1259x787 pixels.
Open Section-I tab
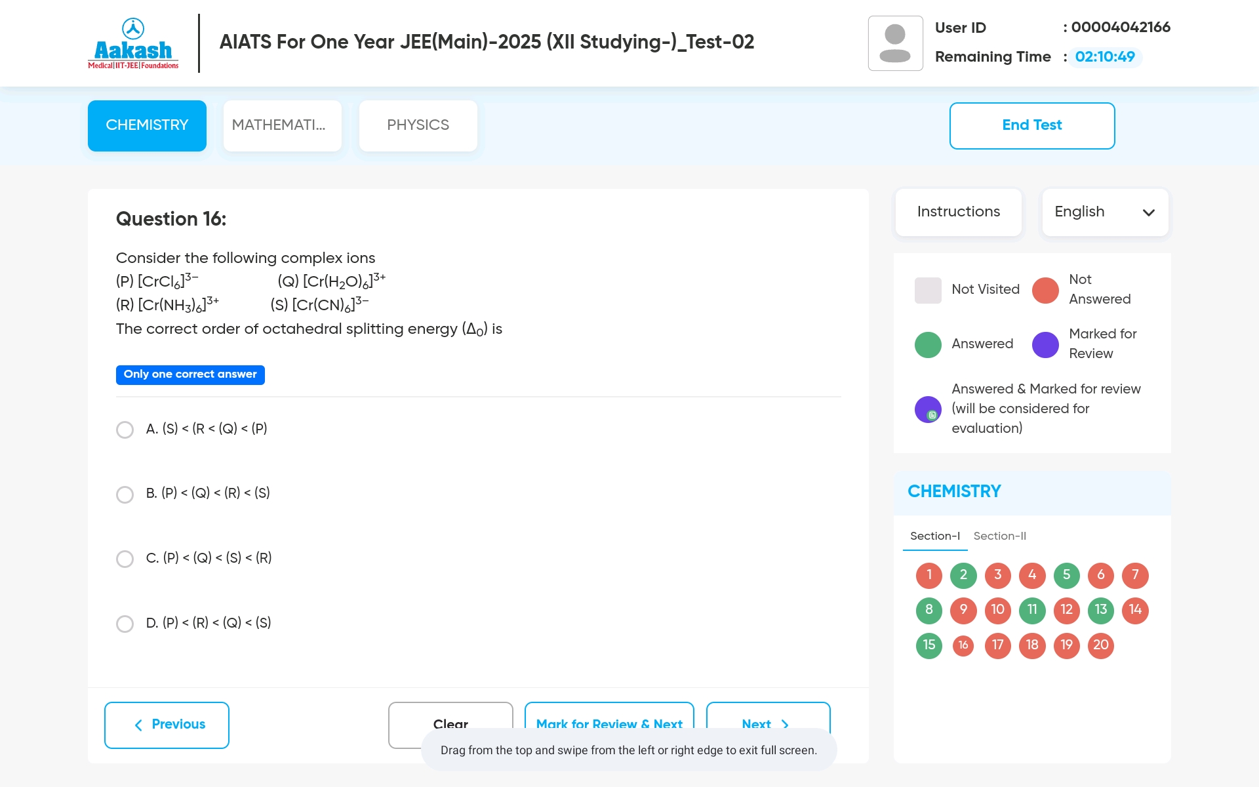coord(935,536)
